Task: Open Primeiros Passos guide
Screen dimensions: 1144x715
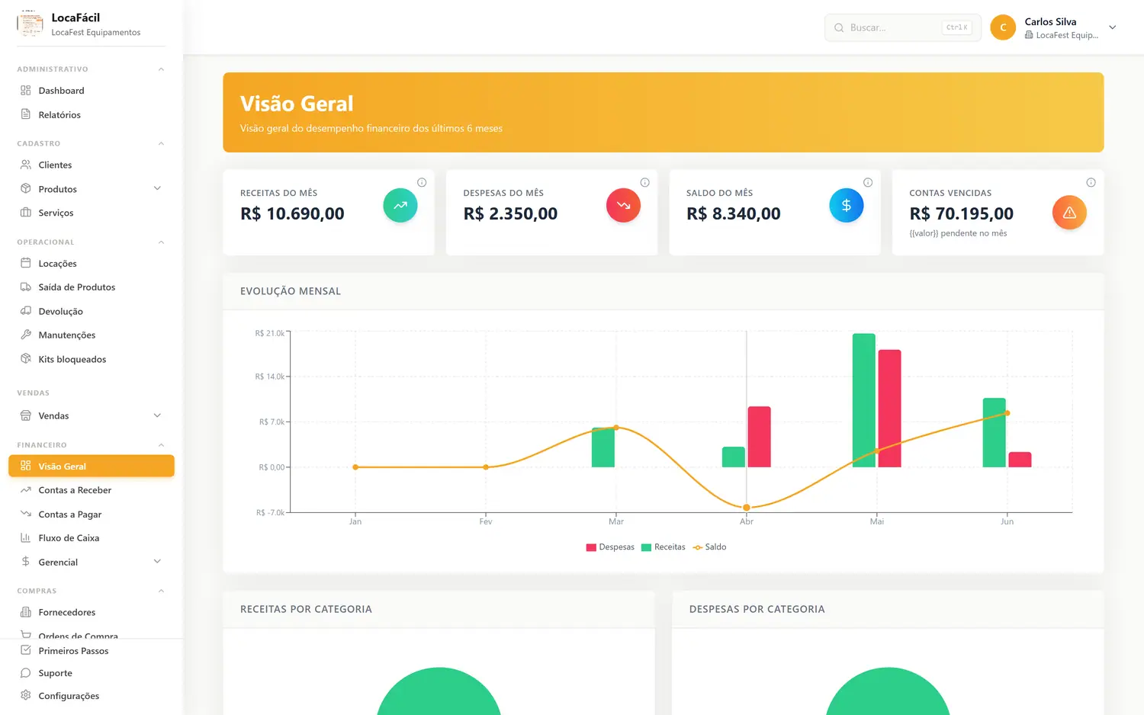Action: pos(92,650)
